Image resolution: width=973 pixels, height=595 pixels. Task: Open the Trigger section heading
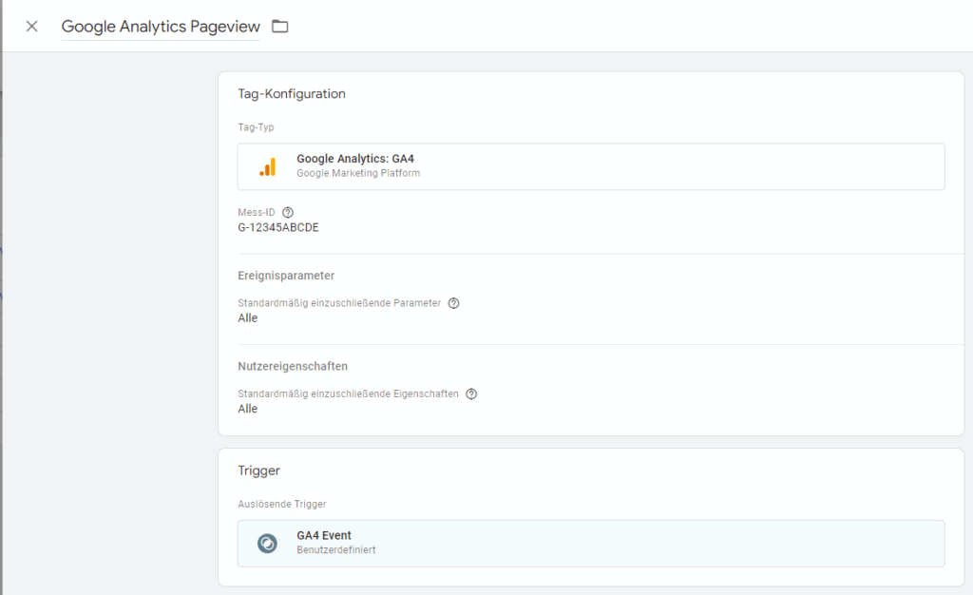coord(258,470)
